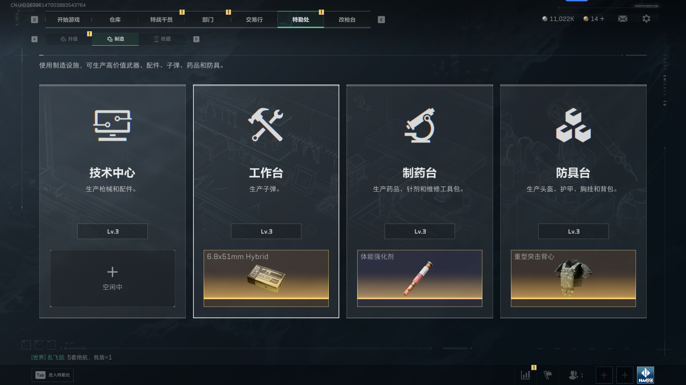This screenshot has height=385, width=686.
Task: Click the 进入特勤处 Tab button
Action: (x=53, y=375)
